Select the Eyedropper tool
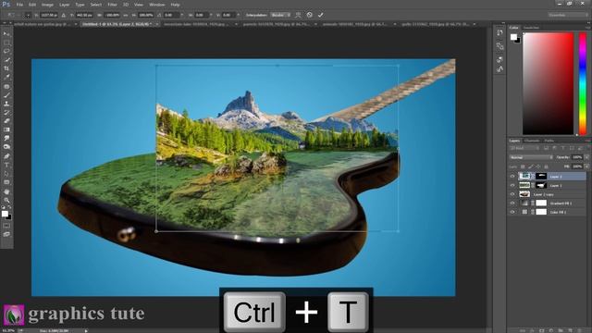 pyautogui.click(x=6, y=77)
